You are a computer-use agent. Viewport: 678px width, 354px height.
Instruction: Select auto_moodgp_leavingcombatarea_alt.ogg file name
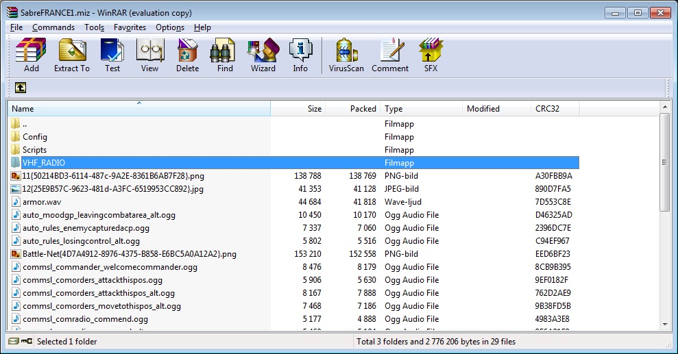coord(99,214)
